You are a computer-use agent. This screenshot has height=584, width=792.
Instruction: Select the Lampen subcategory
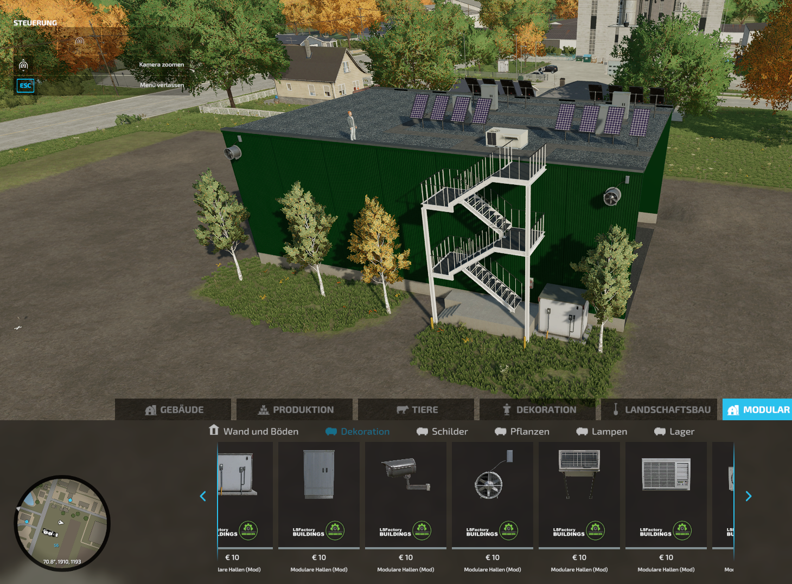(x=602, y=432)
